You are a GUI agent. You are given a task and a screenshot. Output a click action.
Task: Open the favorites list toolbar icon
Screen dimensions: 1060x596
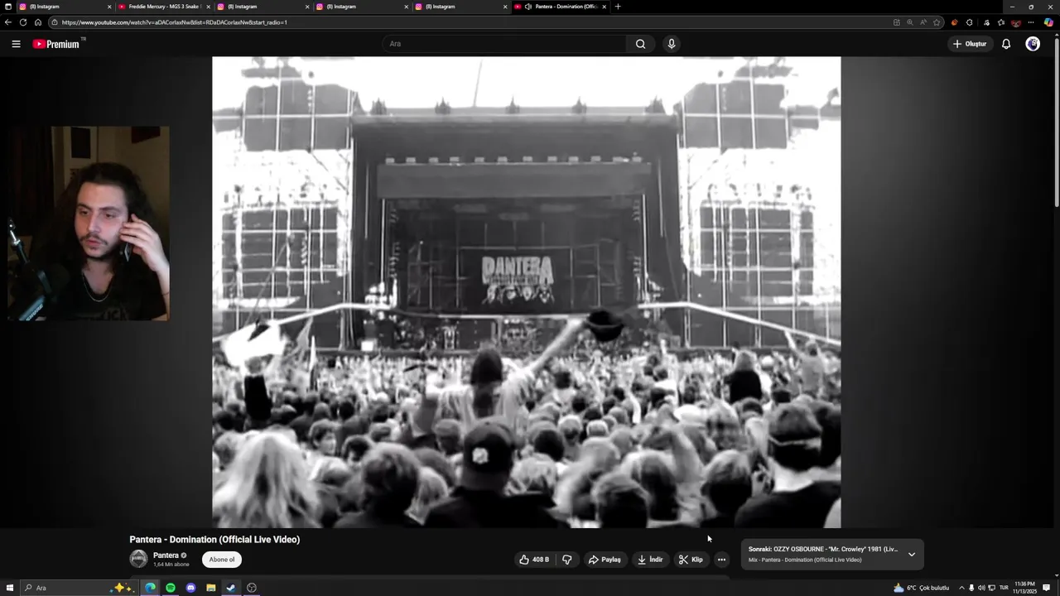click(1000, 22)
